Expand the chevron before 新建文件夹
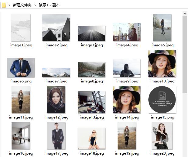 [9, 5]
